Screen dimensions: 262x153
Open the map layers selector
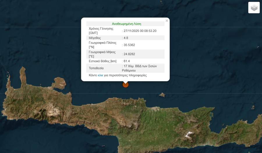coord(254,8)
